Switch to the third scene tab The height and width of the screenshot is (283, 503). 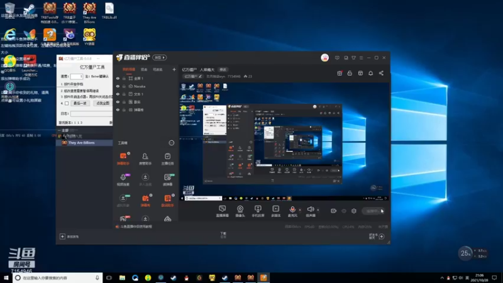(158, 70)
